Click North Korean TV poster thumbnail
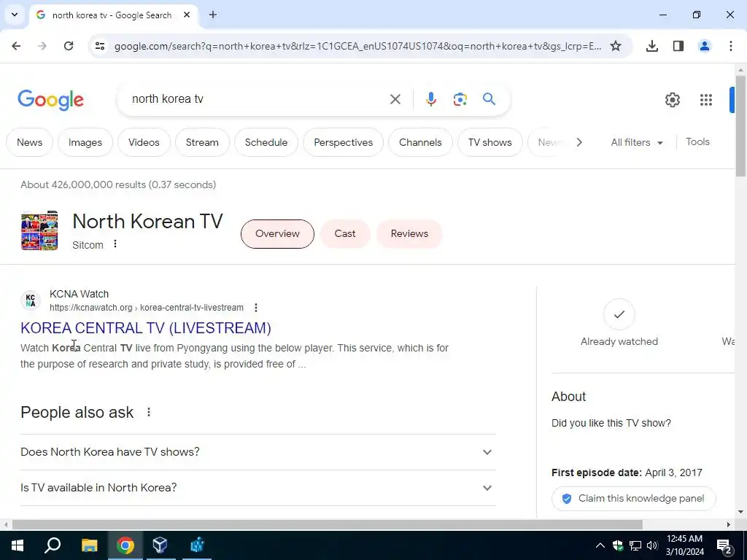The image size is (747, 560). click(39, 230)
